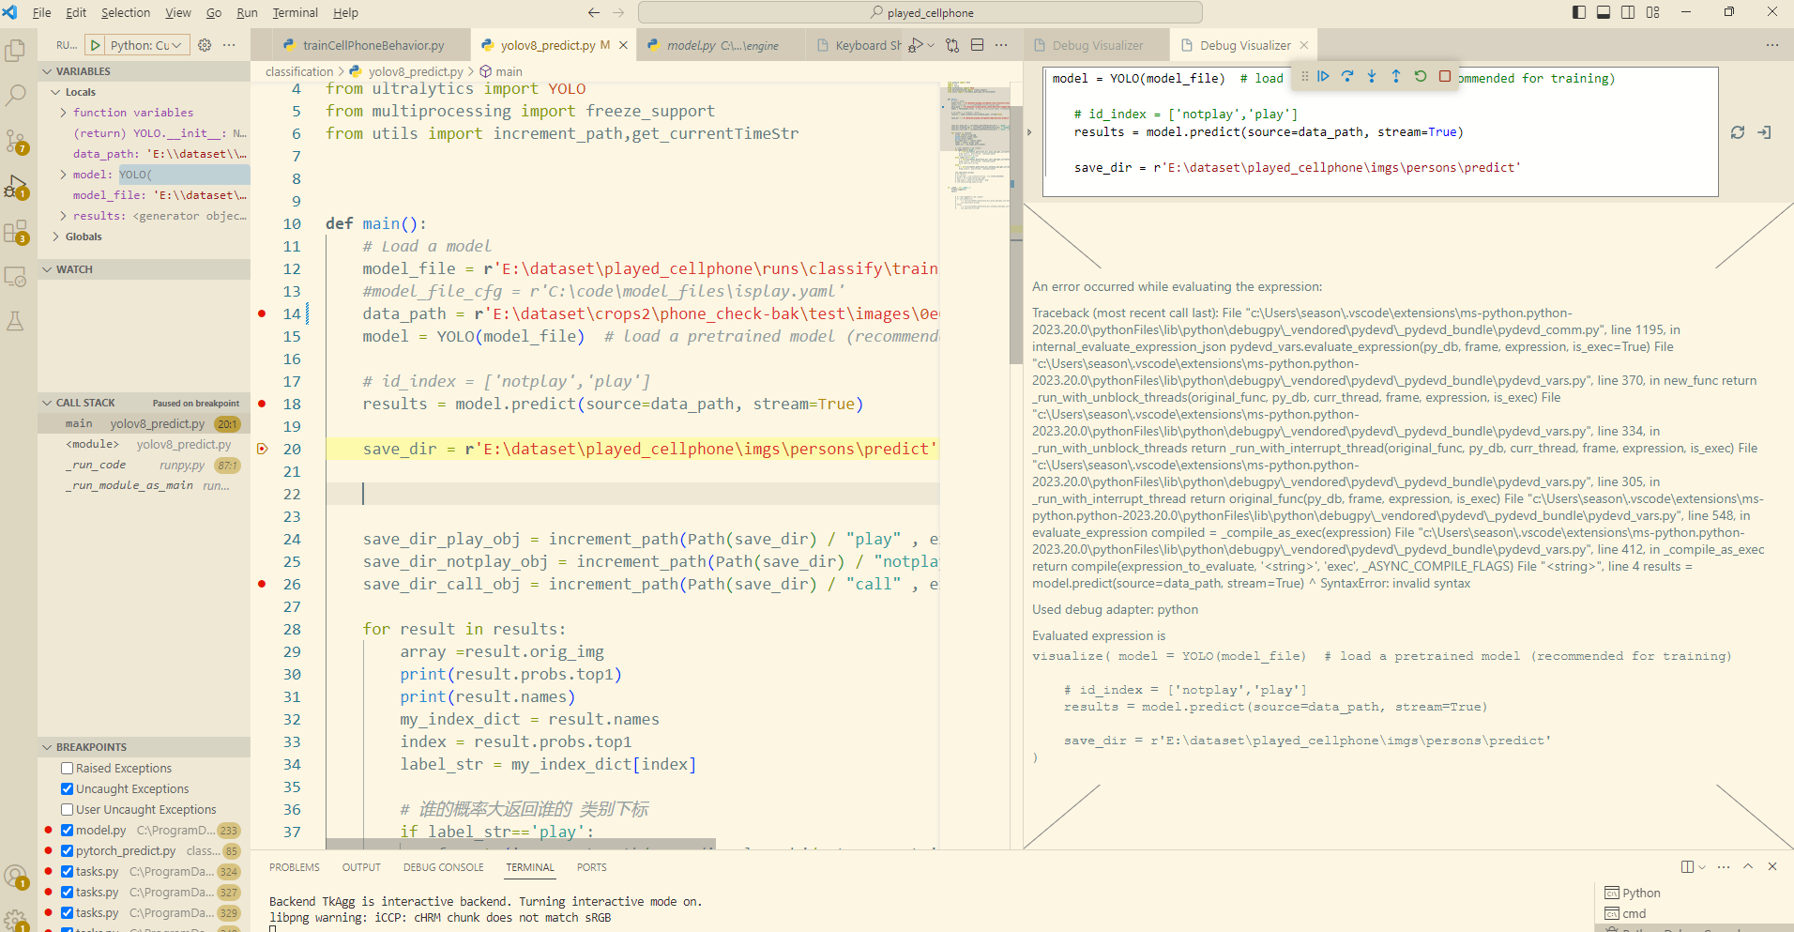Disable Uncaught Exceptions breakpoint

coord(68,788)
